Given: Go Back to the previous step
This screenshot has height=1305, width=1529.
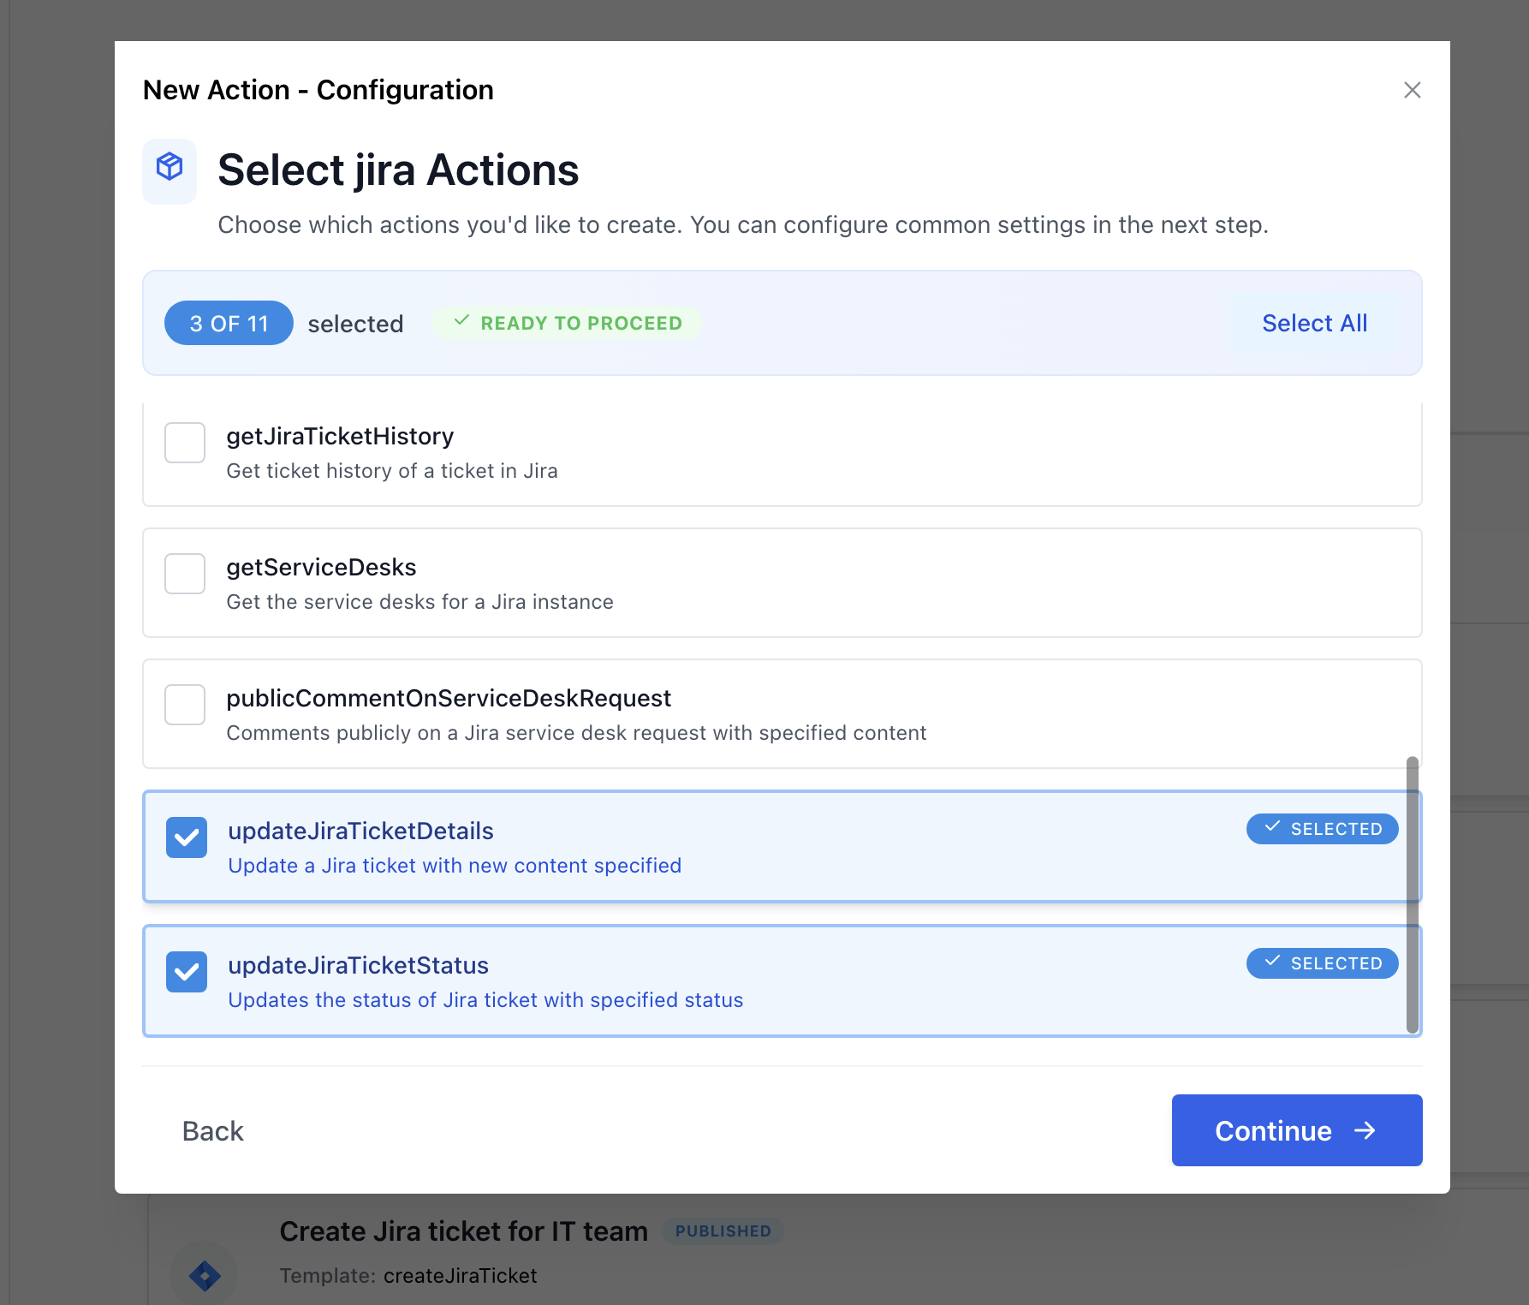Looking at the screenshot, I should click(213, 1131).
